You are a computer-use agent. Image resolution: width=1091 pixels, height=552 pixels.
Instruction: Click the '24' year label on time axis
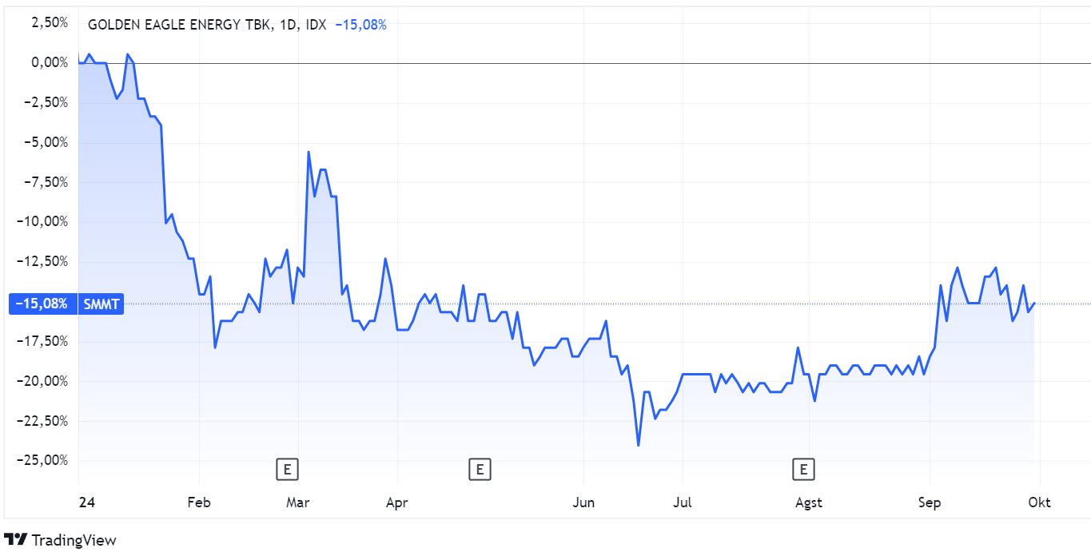(87, 502)
